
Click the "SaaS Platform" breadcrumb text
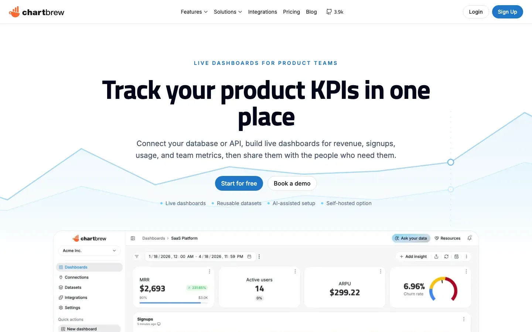tap(184, 238)
